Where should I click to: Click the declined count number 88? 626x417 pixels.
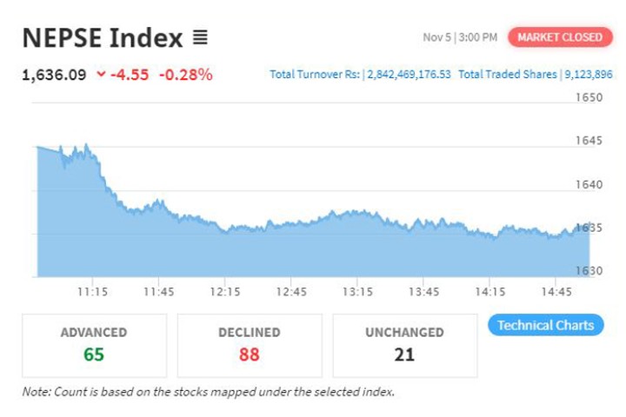pos(250,354)
